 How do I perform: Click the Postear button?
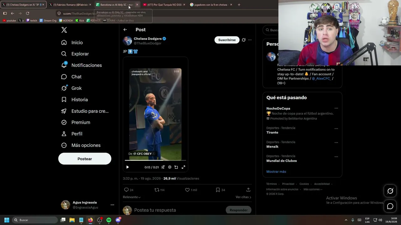[x=85, y=159]
